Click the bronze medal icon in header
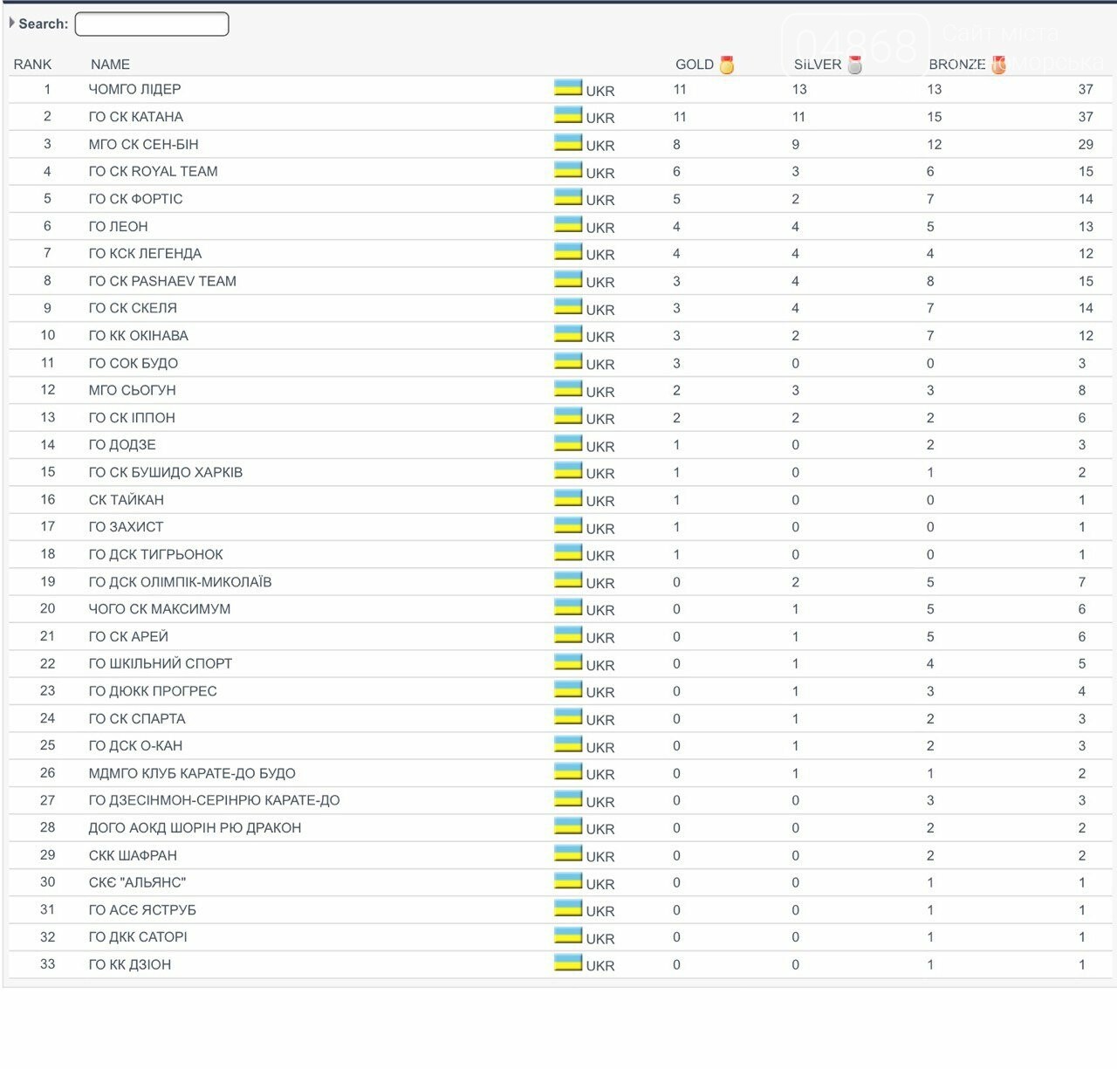Viewport: 1117px width, 1069px height. pos(998,65)
